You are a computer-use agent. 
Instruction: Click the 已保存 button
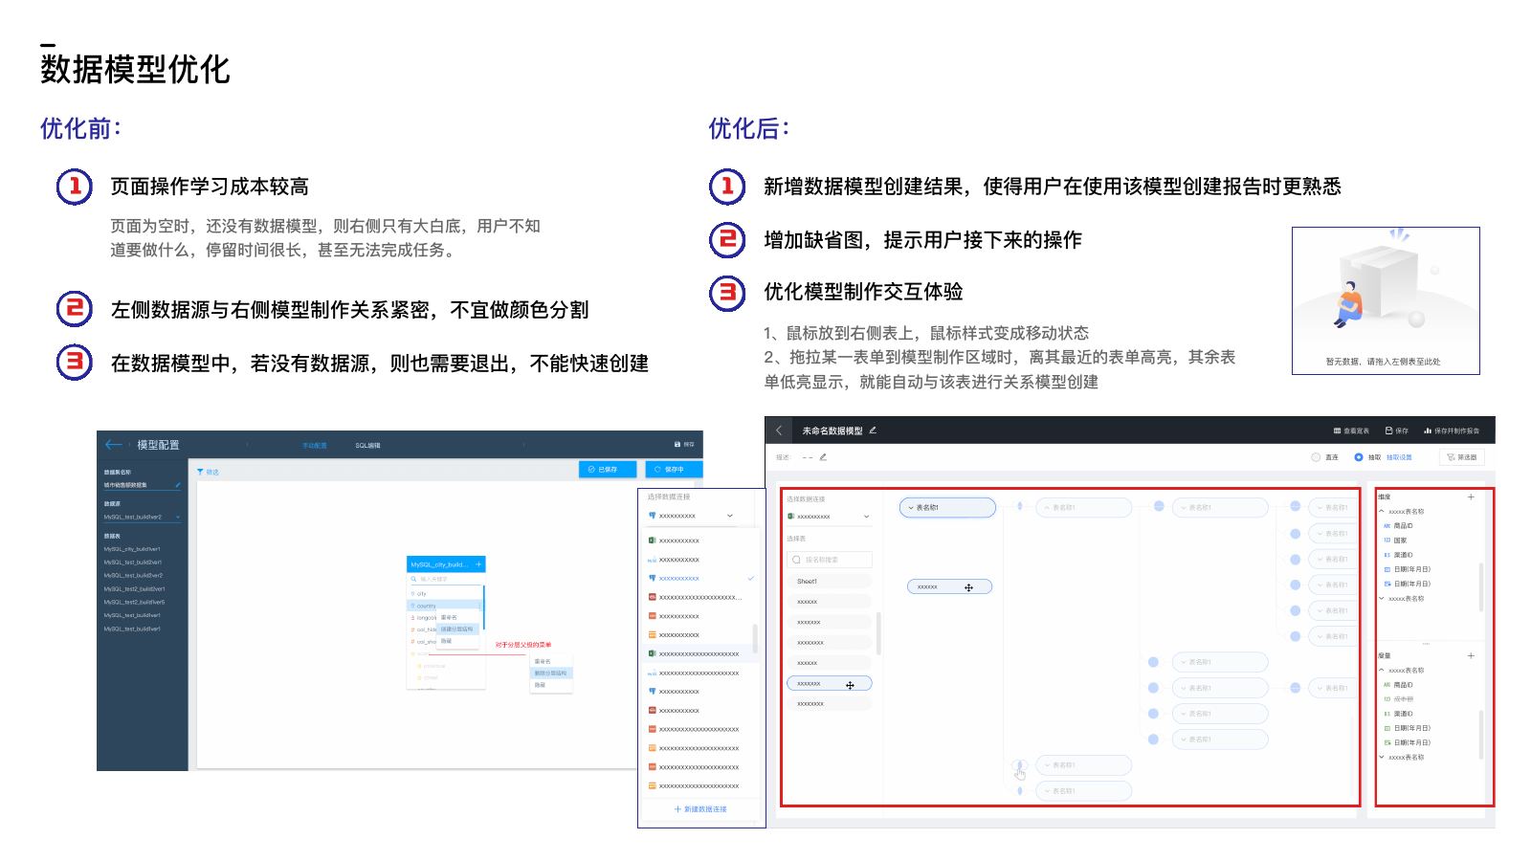607,470
